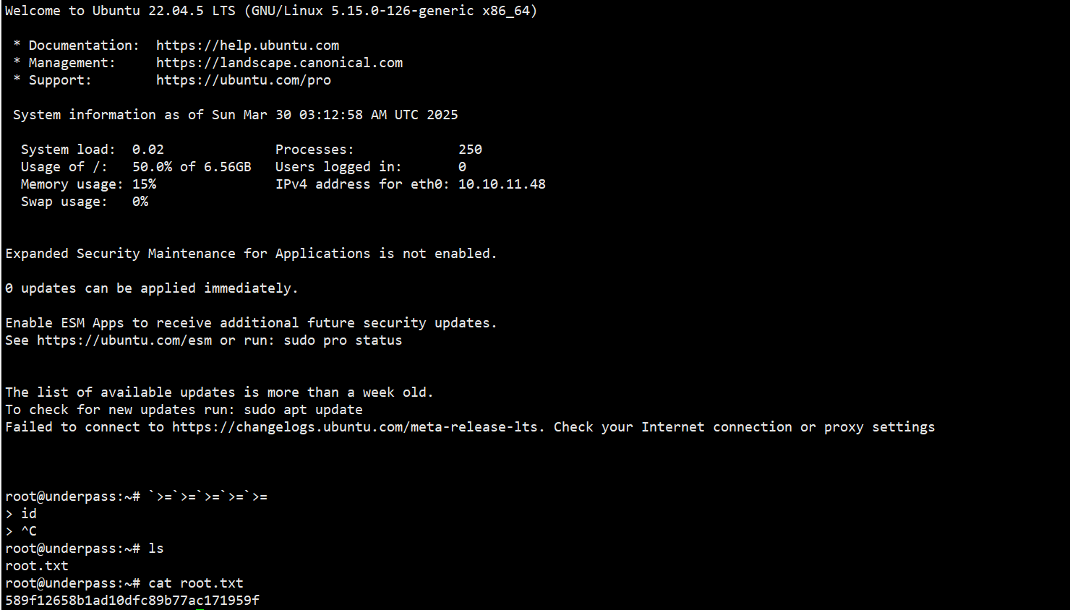This screenshot has height=610, width=1070.
Task: Click the "sudo pro status" command text
Action: (343, 340)
